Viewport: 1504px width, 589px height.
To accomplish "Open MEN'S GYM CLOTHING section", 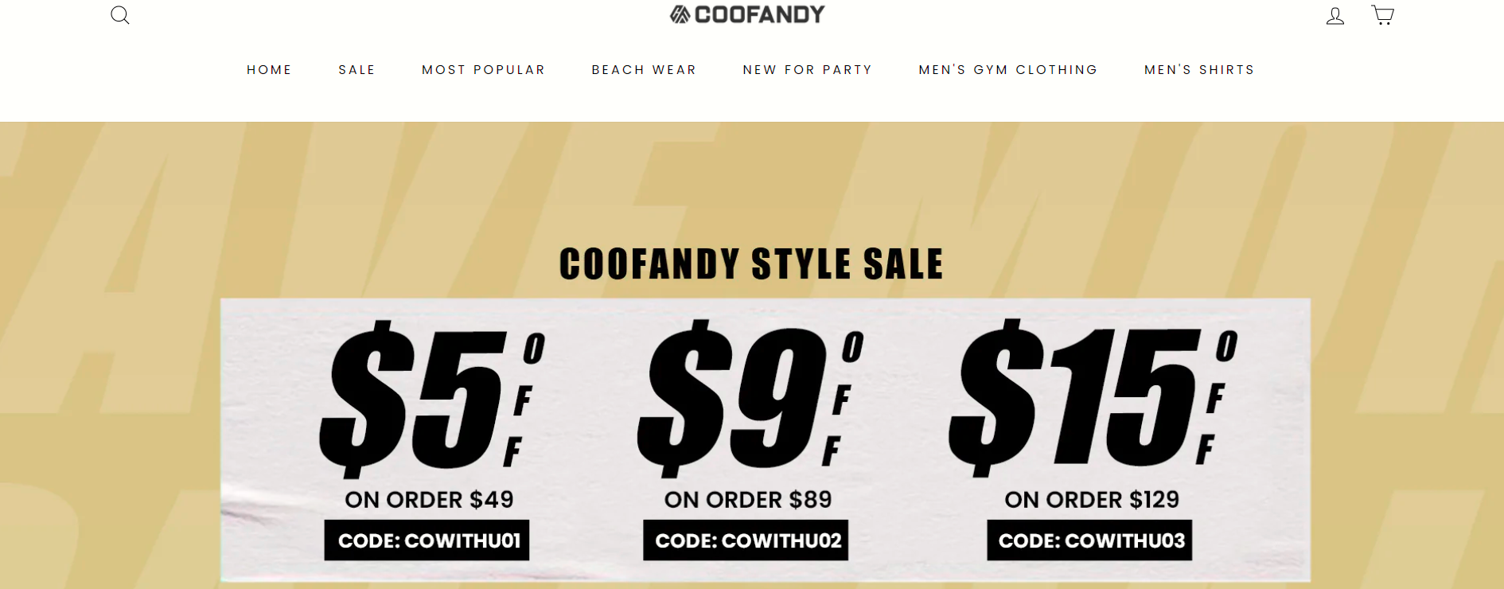I will coord(1007,69).
